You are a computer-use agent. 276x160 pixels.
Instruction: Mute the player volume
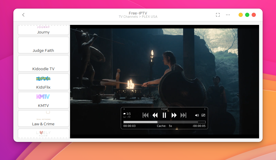point(197,115)
